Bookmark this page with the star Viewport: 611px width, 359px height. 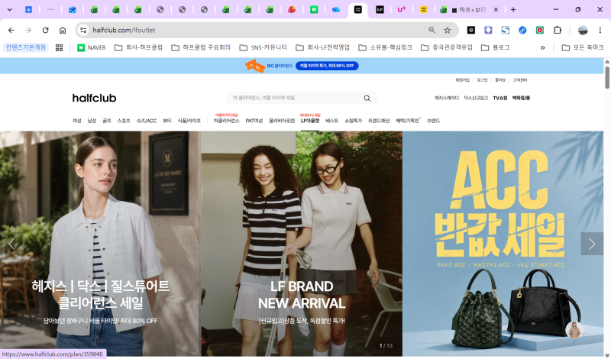[448, 30]
